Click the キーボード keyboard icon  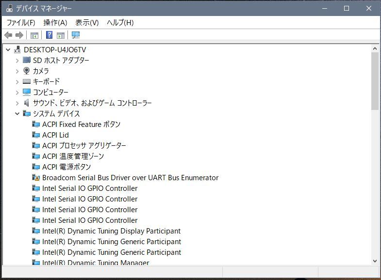point(27,81)
